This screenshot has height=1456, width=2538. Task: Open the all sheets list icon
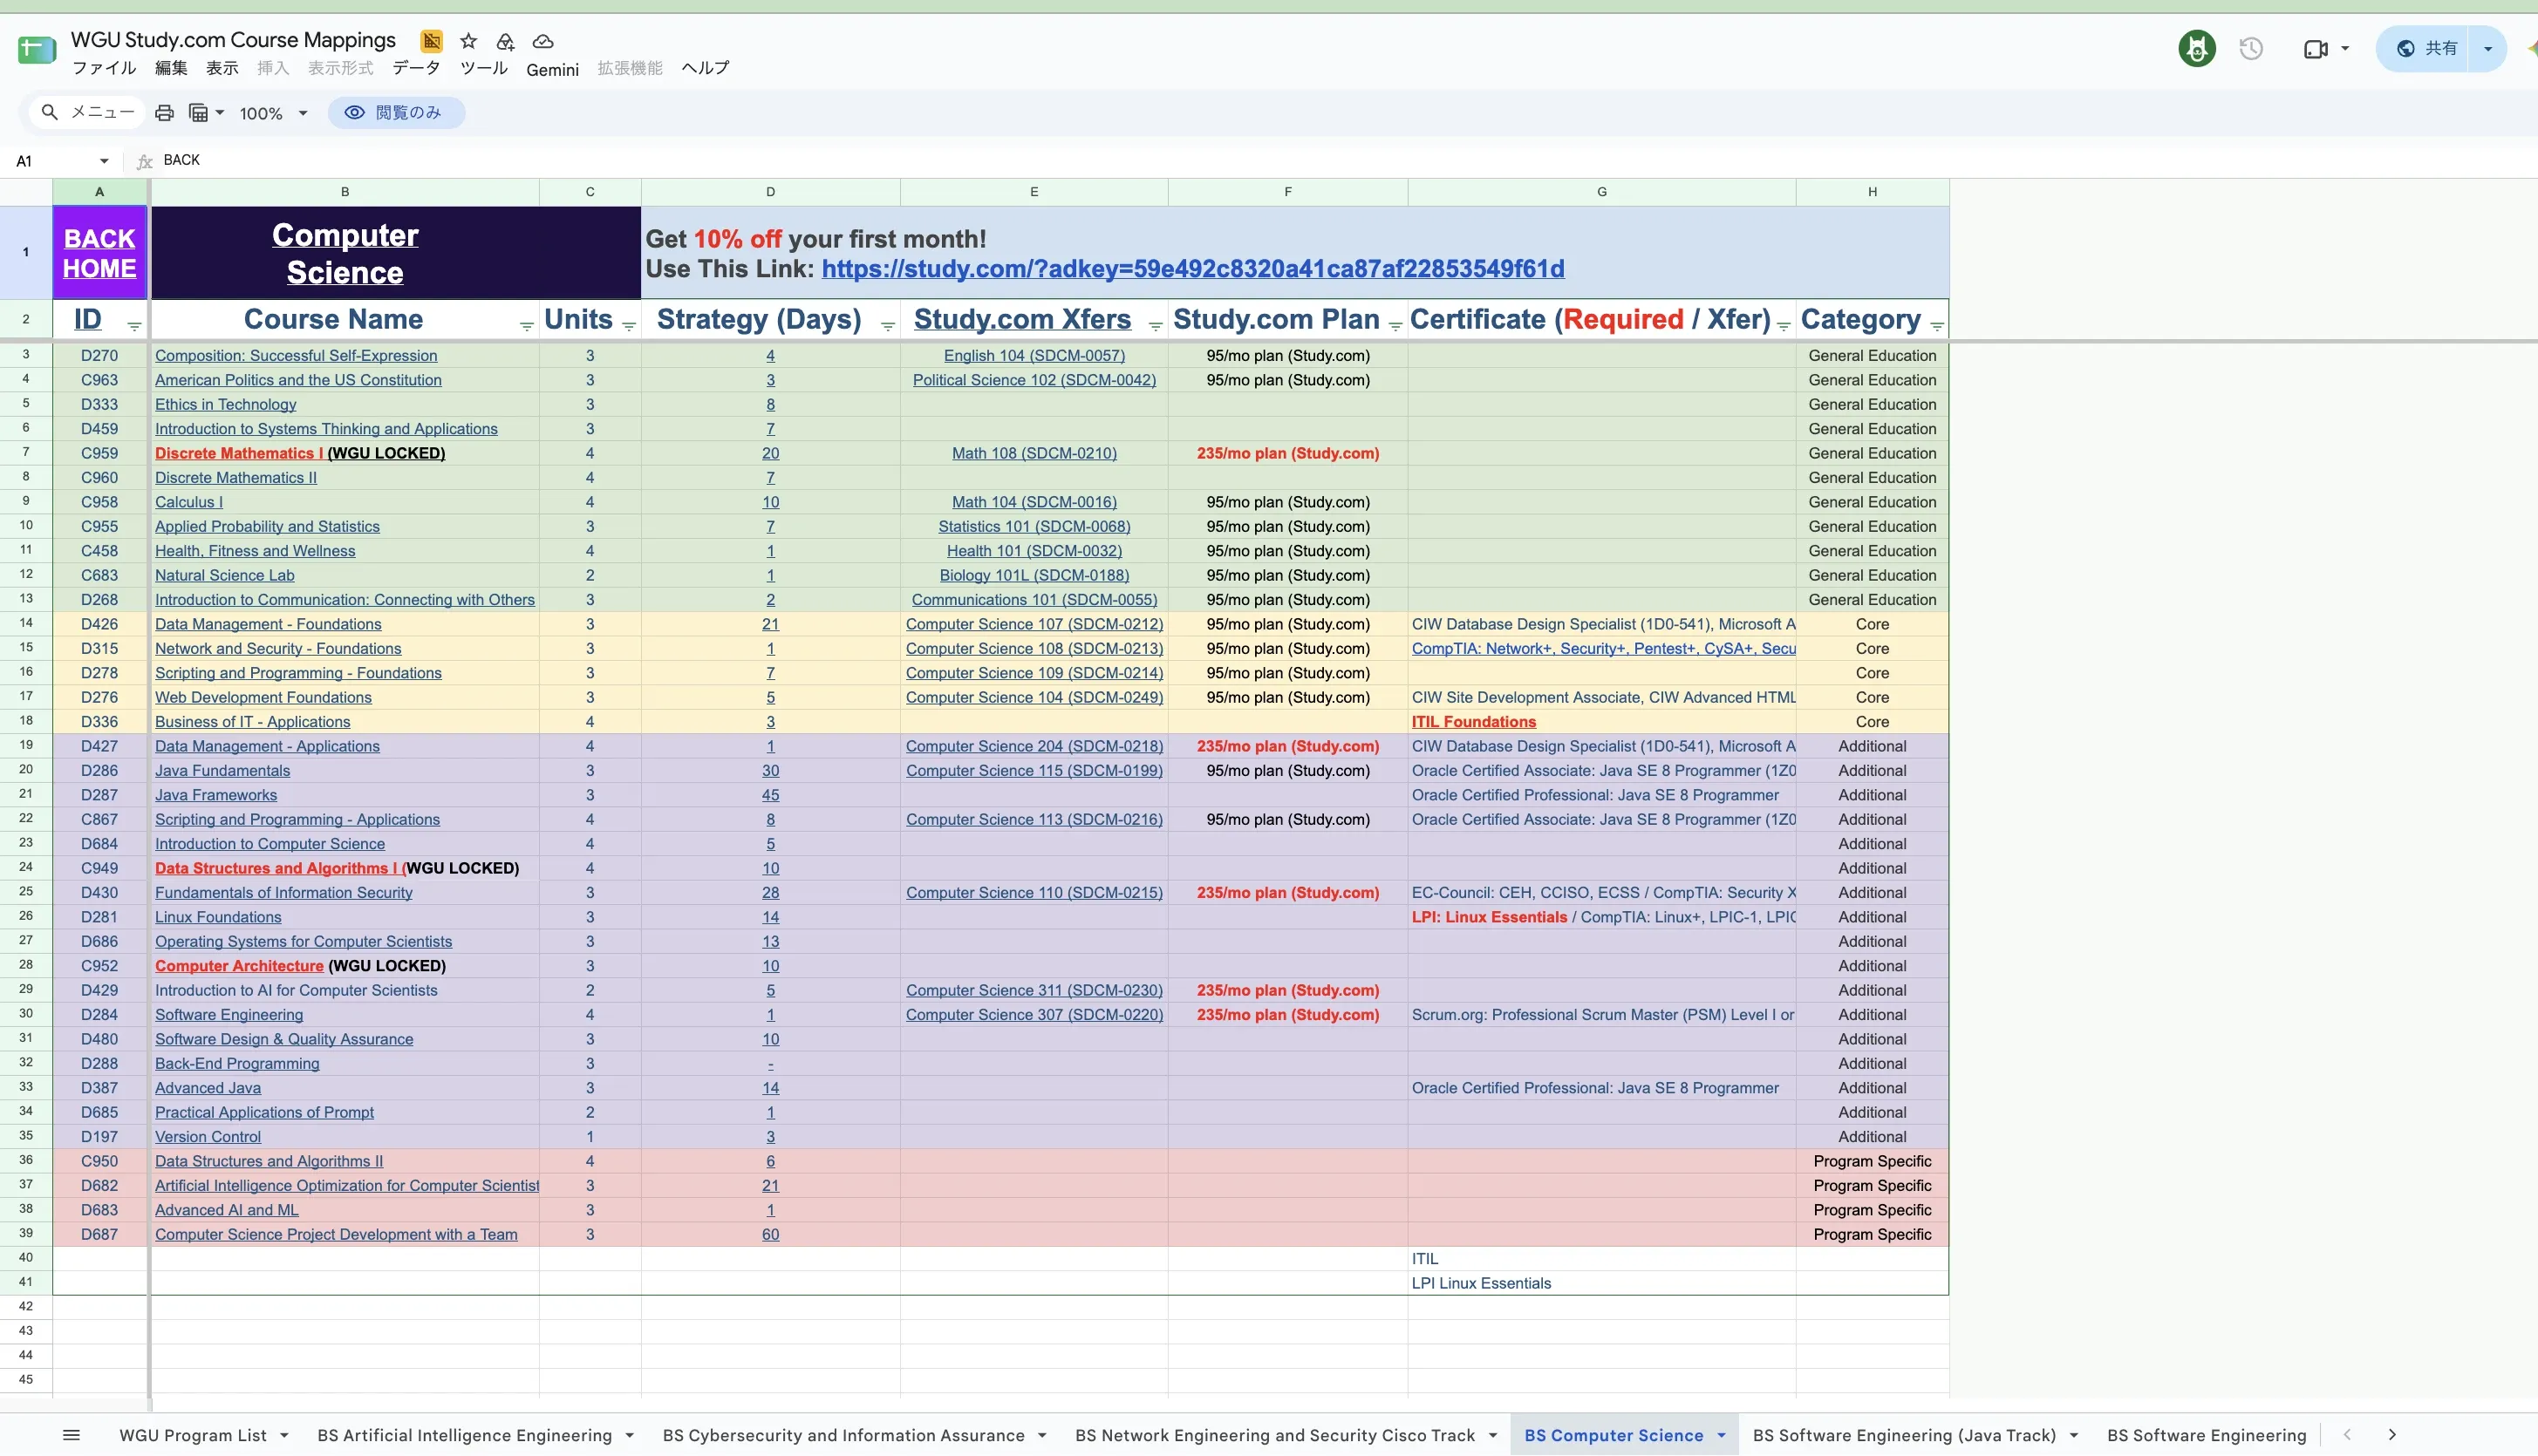pos(71,1435)
